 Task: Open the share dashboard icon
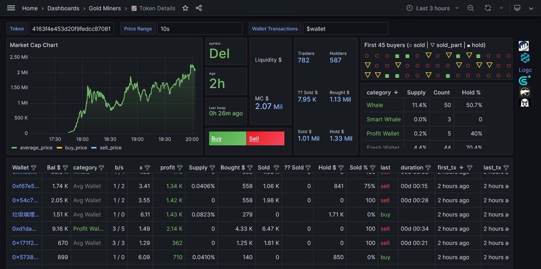(x=199, y=8)
